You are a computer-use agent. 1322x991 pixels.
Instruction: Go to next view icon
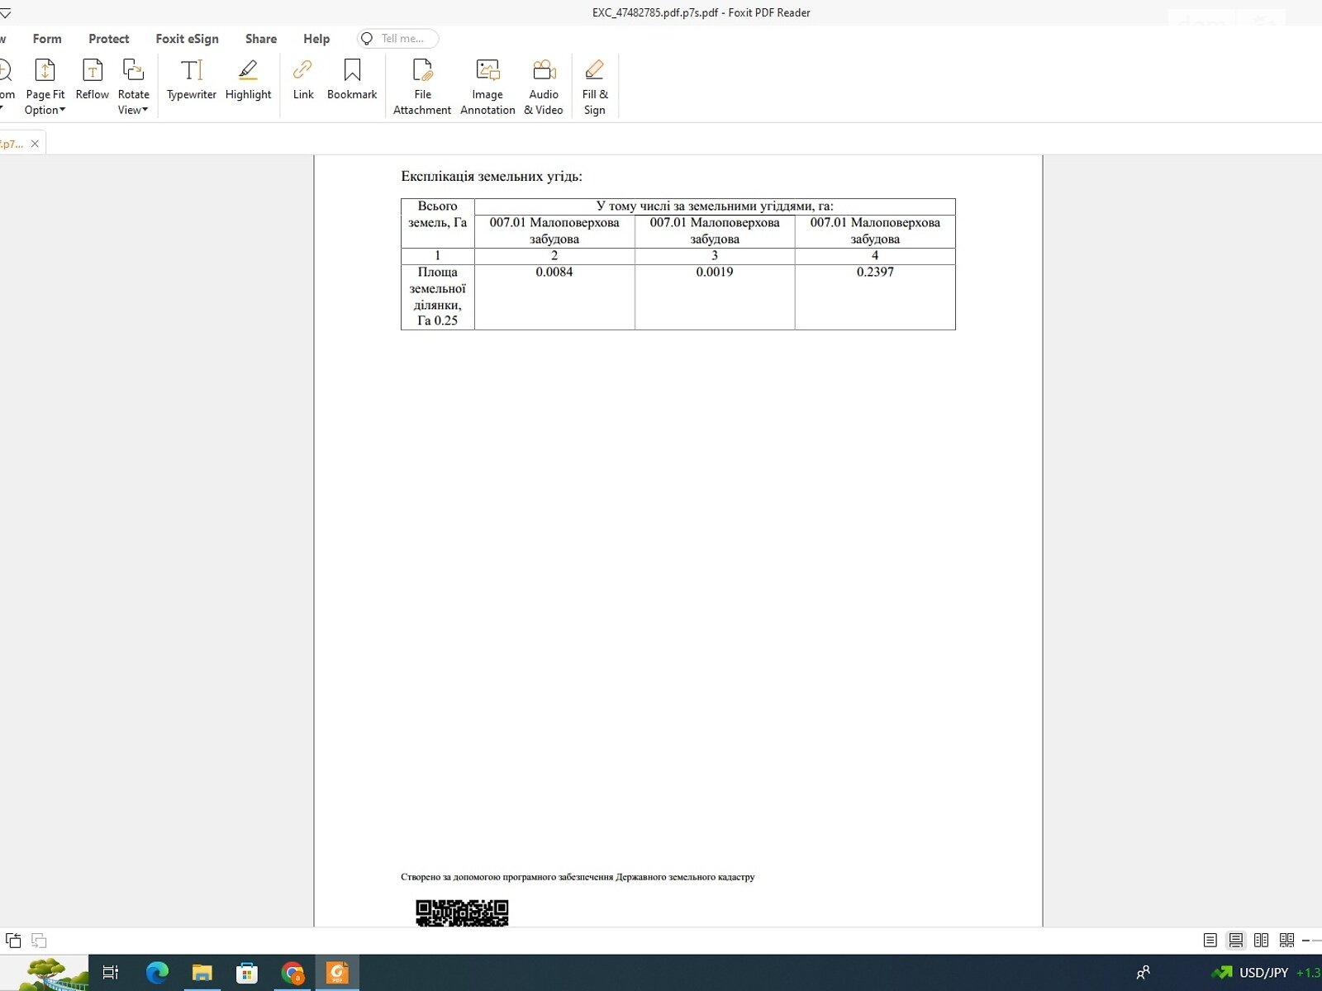coord(39,940)
